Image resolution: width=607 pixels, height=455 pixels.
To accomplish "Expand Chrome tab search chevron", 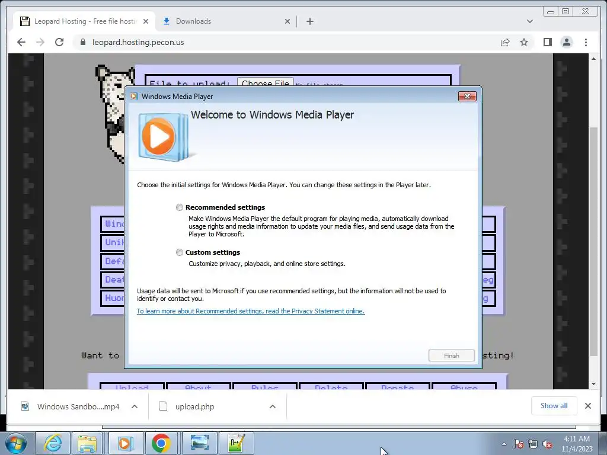I will click(529, 21).
